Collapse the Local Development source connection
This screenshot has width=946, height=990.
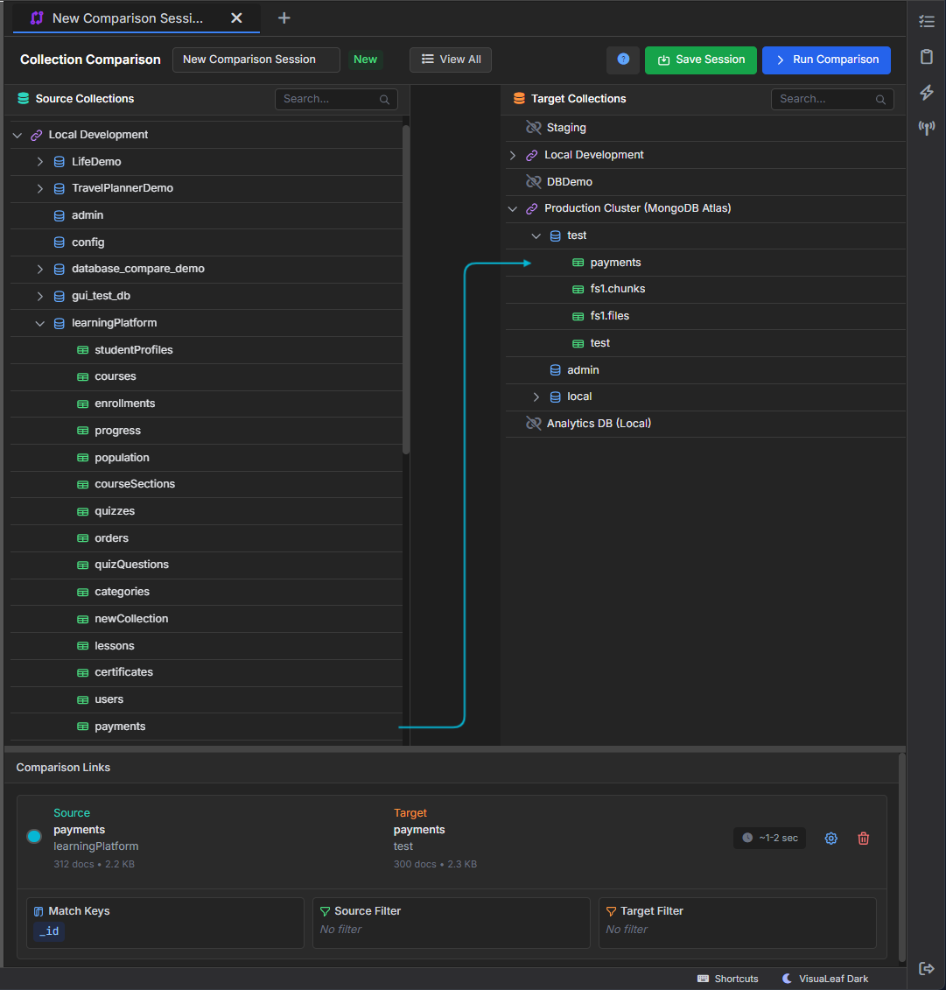pos(17,135)
